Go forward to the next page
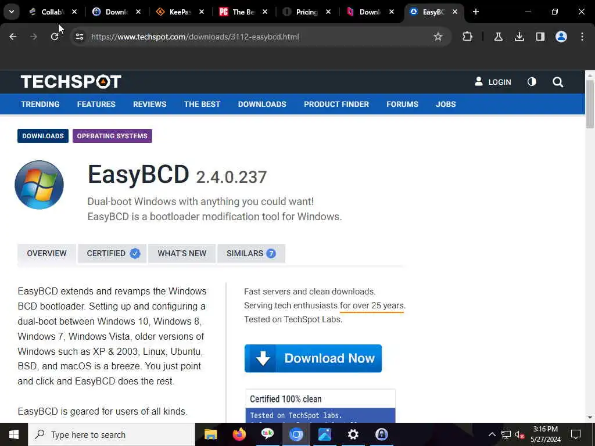The height and width of the screenshot is (446, 595). 34,37
